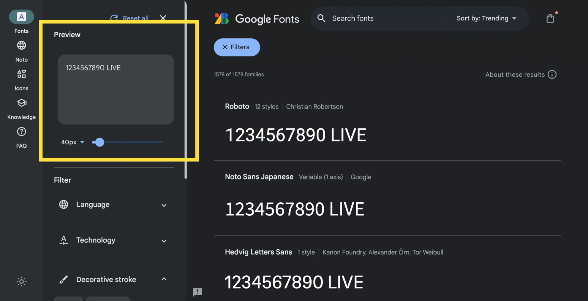Click the Roboto preview sample text
Image resolution: width=588 pixels, height=301 pixels.
(296, 135)
